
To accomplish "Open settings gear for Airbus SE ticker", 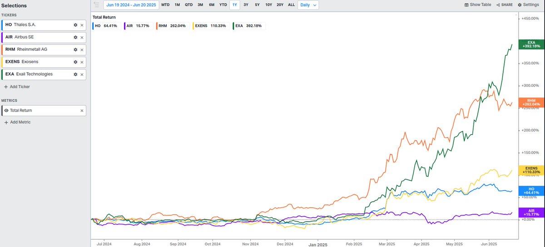I will [76, 37].
